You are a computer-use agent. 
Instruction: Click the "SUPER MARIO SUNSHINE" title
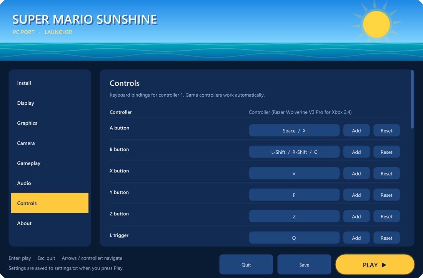[85, 20]
